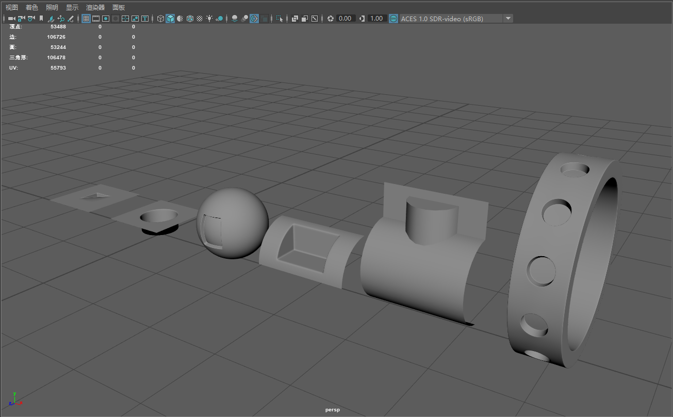The image size is (673, 417).
Task: Toggle the Lock Camera icon
Action: (x=21, y=19)
